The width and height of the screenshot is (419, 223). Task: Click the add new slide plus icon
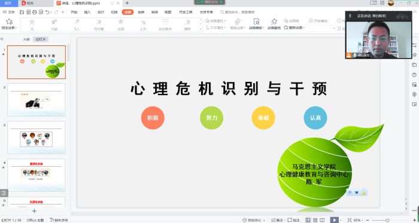pyautogui.click(x=34, y=211)
